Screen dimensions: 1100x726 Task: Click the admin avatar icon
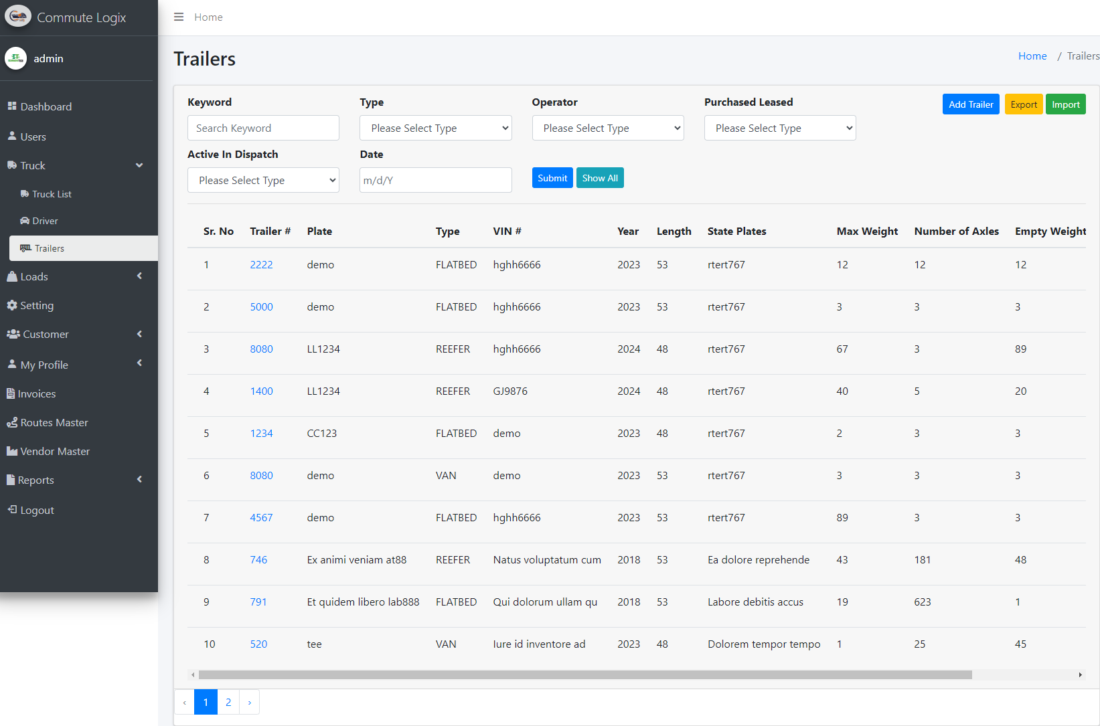pyautogui.click(x=15, y=58)
